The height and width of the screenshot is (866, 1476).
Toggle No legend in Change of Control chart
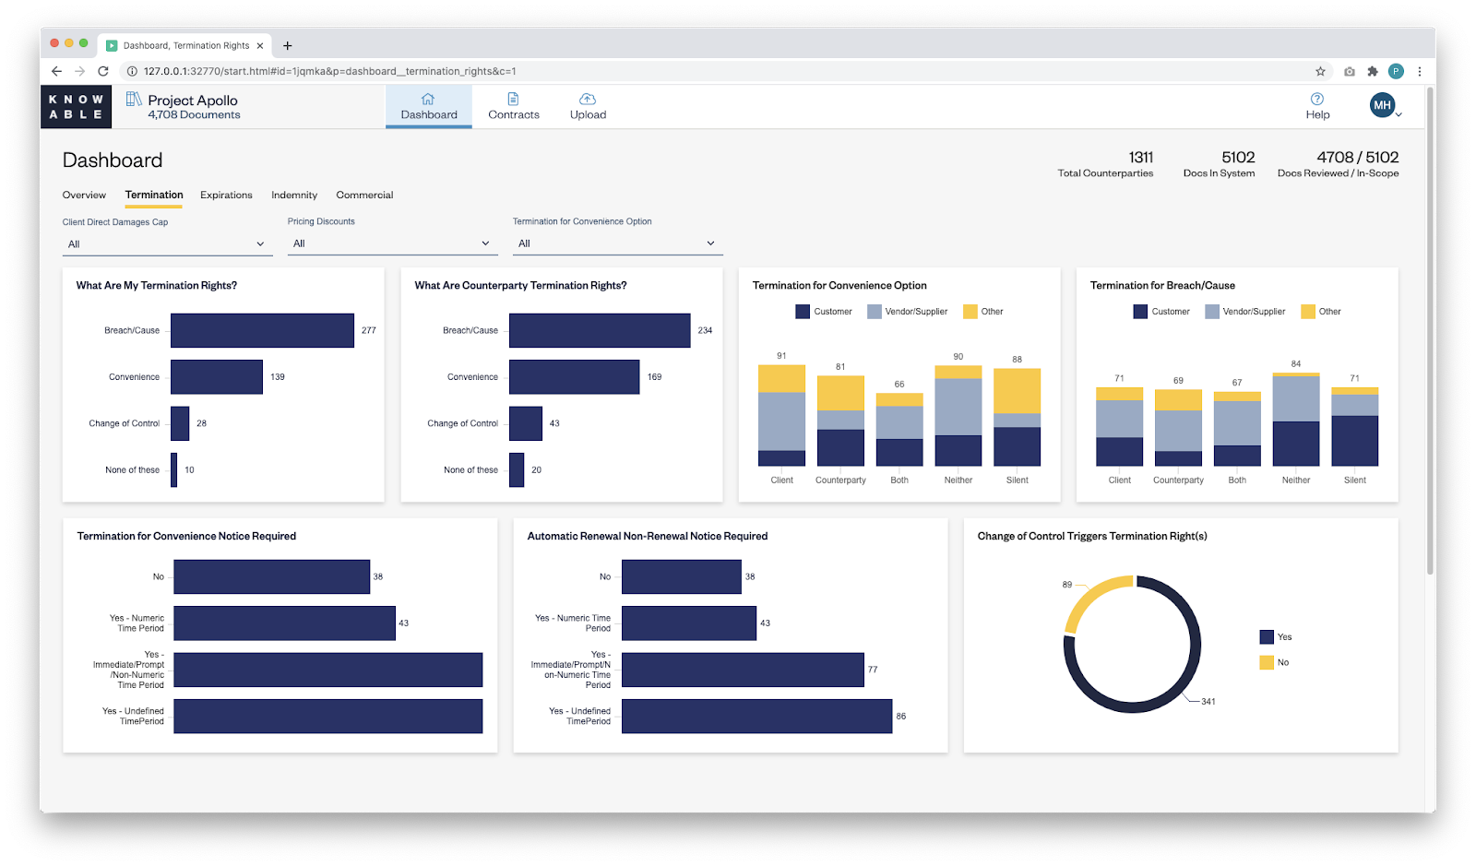pyautogui.click(x=1274, y=662)
